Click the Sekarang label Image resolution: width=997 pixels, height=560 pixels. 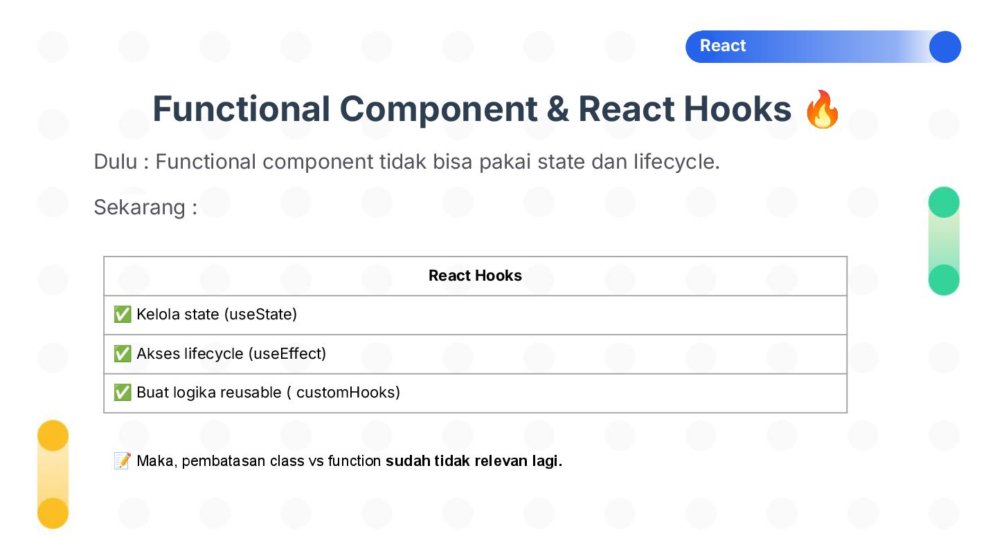click(145, 207)
